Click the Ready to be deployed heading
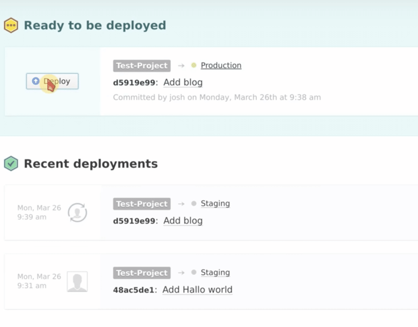 click(x=95, y=26)
